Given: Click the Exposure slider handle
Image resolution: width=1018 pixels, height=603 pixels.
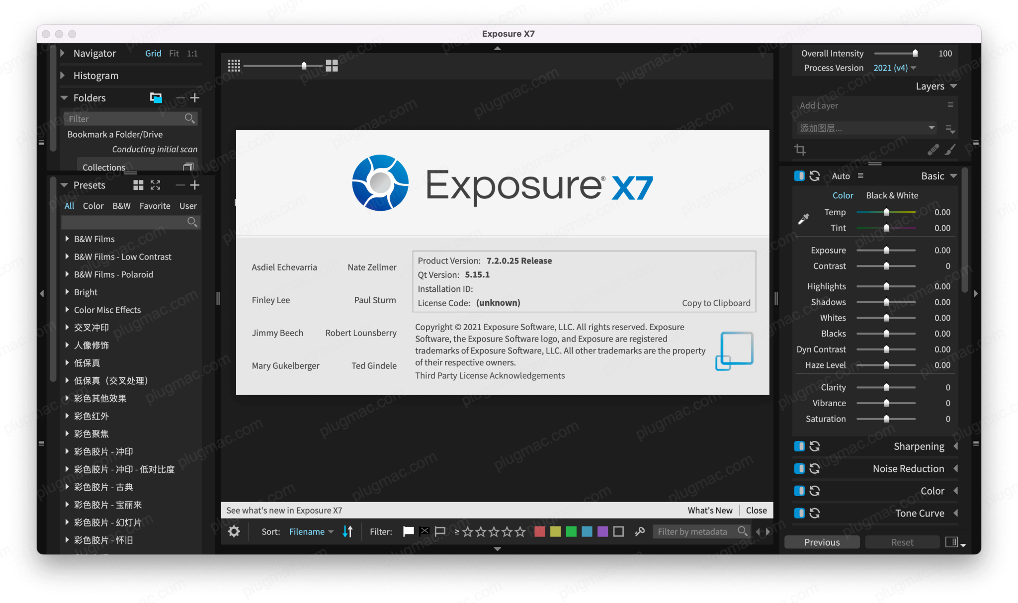Looking at the screenshot, I should click(886, 250).
